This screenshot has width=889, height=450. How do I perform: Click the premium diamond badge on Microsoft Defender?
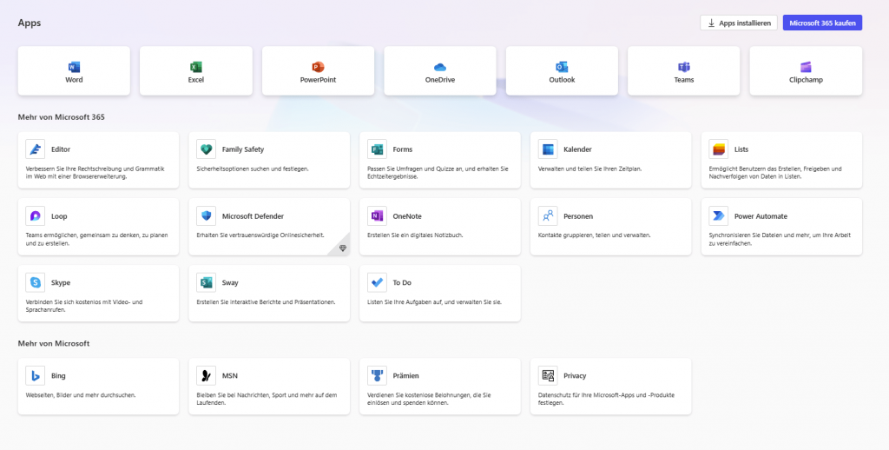(342, 248)
